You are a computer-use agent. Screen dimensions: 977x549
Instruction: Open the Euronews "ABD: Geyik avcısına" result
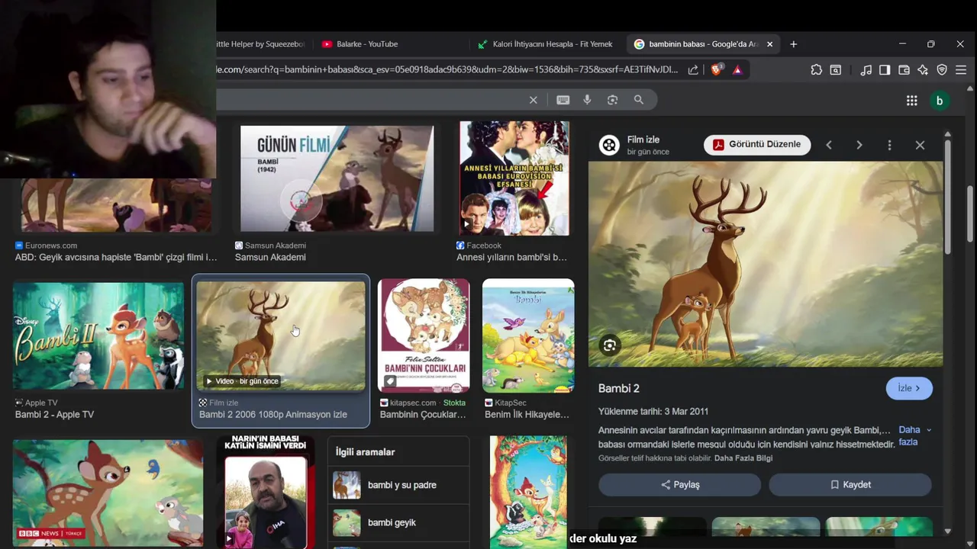116,258
